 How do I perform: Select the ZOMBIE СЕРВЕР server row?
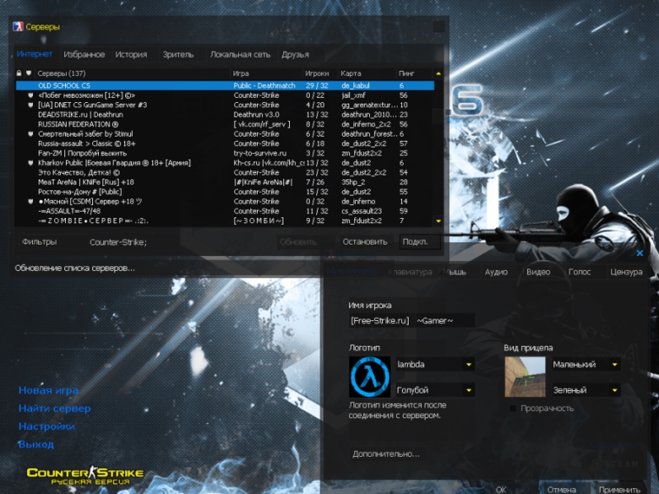[225, 221]
